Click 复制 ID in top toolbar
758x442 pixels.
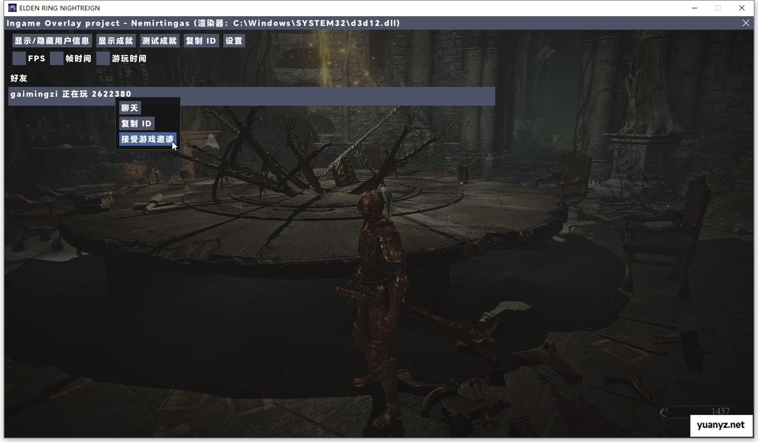(201, 41)
